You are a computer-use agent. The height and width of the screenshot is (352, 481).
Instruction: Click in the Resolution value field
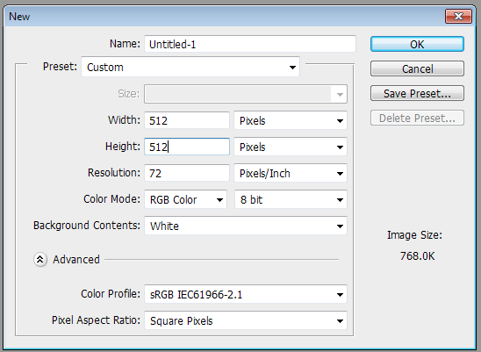coord(187,173)
